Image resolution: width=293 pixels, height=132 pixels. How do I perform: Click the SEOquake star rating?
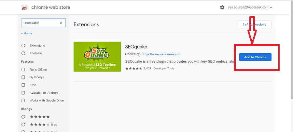click(x=133, y=68)
